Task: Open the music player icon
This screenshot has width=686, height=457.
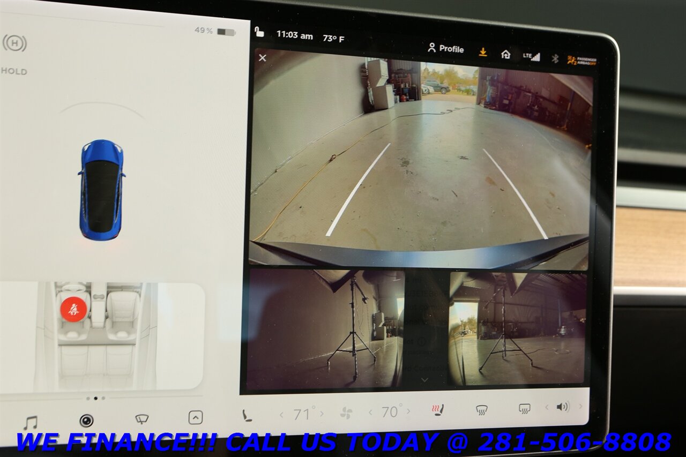Action: [29, 423]
